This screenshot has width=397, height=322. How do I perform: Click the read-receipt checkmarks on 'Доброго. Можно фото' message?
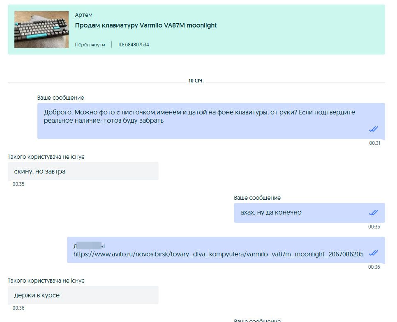pyautogui.click(x=373, y=129)
